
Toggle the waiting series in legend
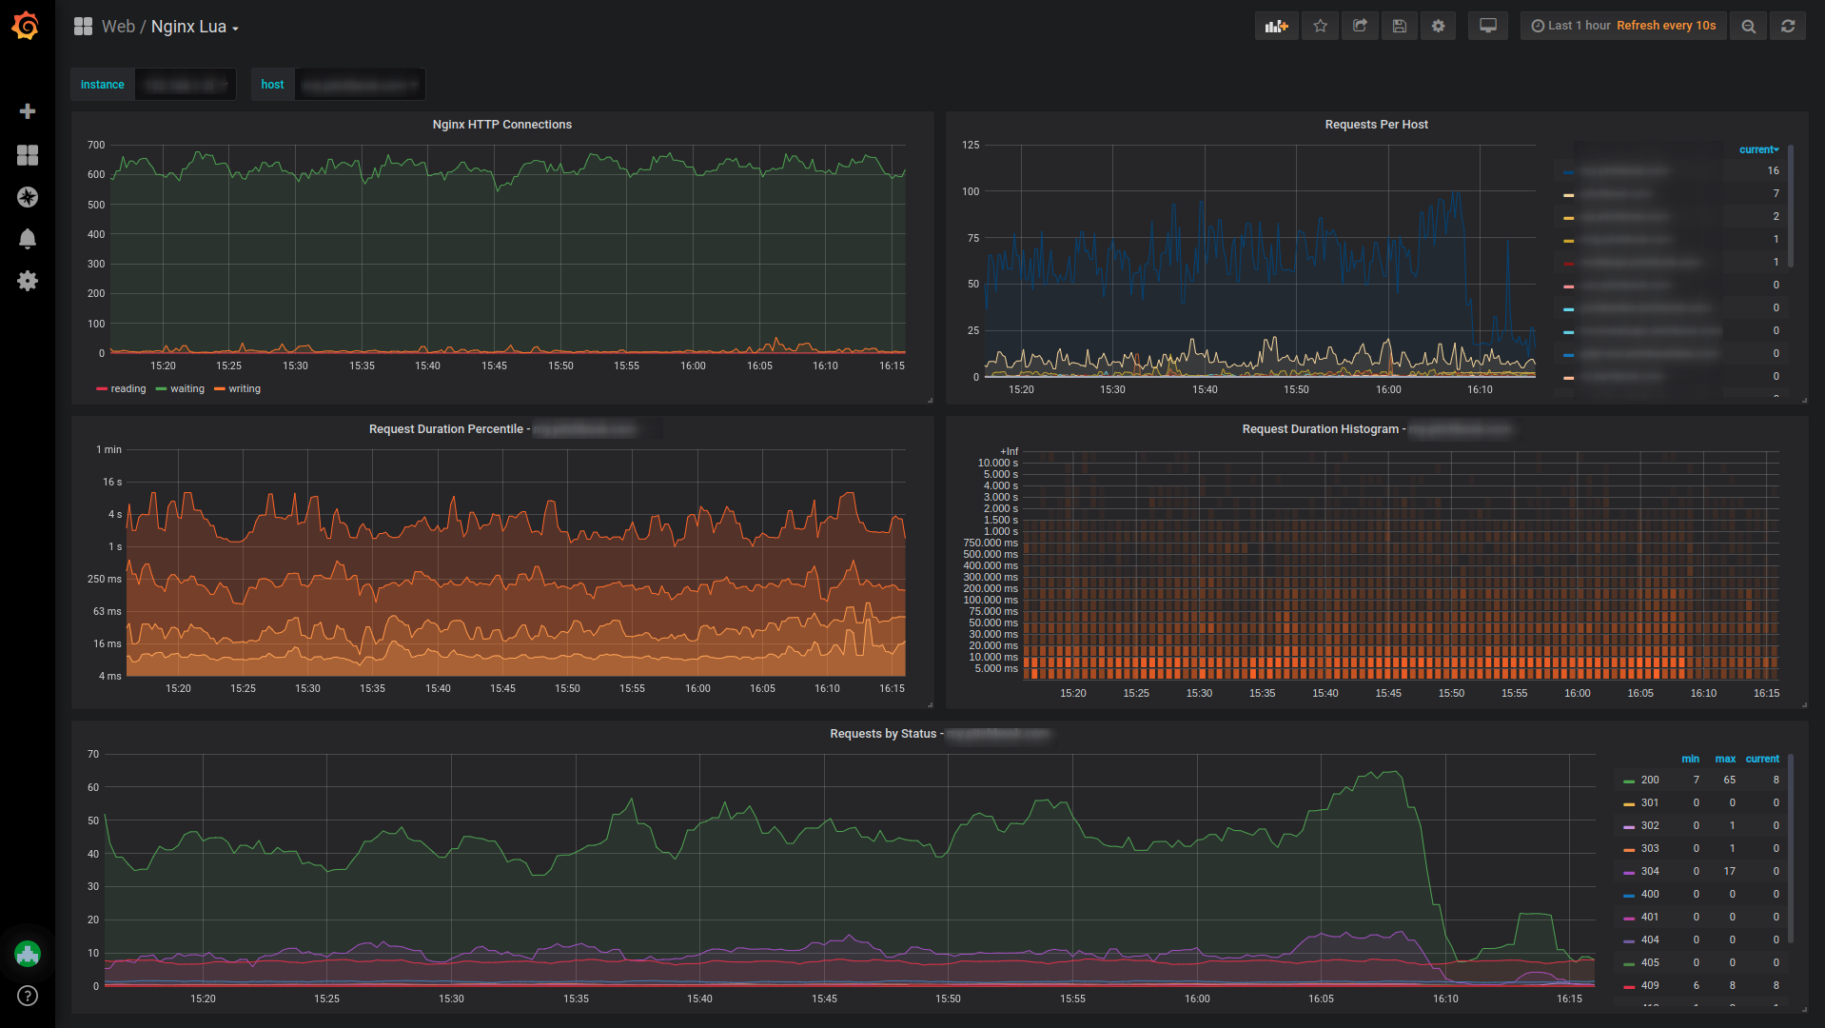coord(186,388)
